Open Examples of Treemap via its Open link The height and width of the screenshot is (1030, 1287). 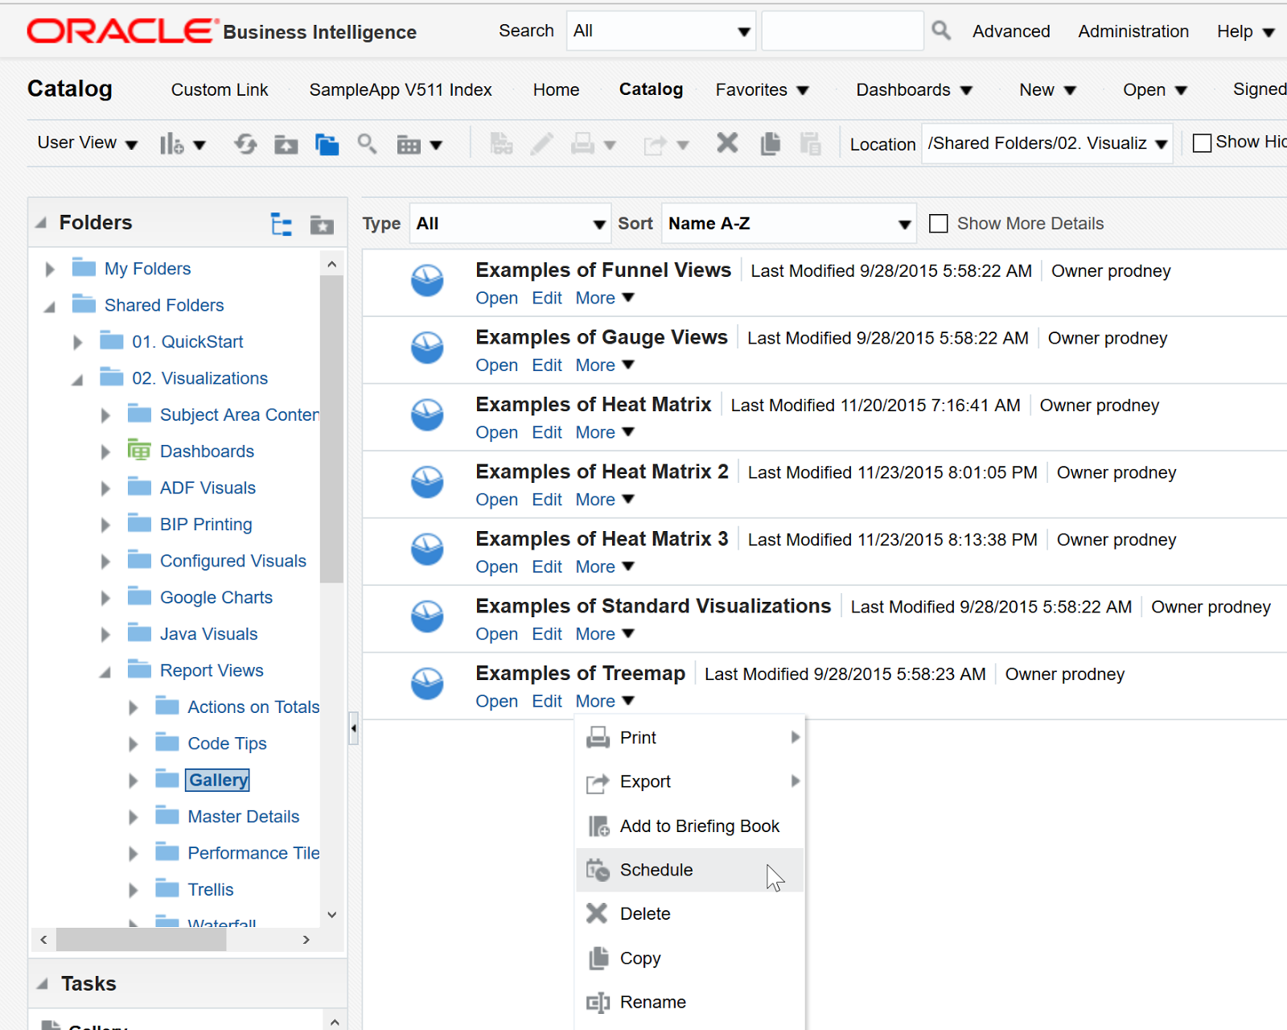(x=496, y=701)
